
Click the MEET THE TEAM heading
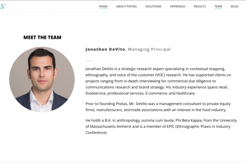(42, 37)
